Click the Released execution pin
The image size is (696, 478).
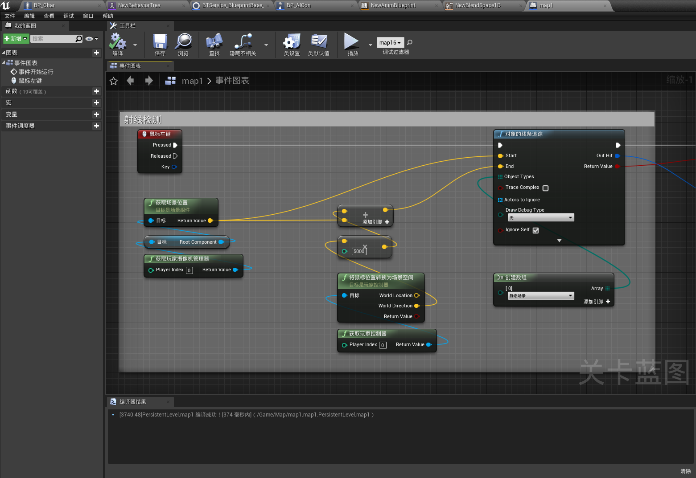pos(175,156)
